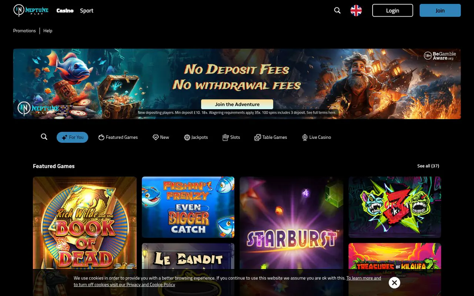This screenshot has width=474, height=296.
Task: Select the Featured Games category tab
Action: point(118,137)
